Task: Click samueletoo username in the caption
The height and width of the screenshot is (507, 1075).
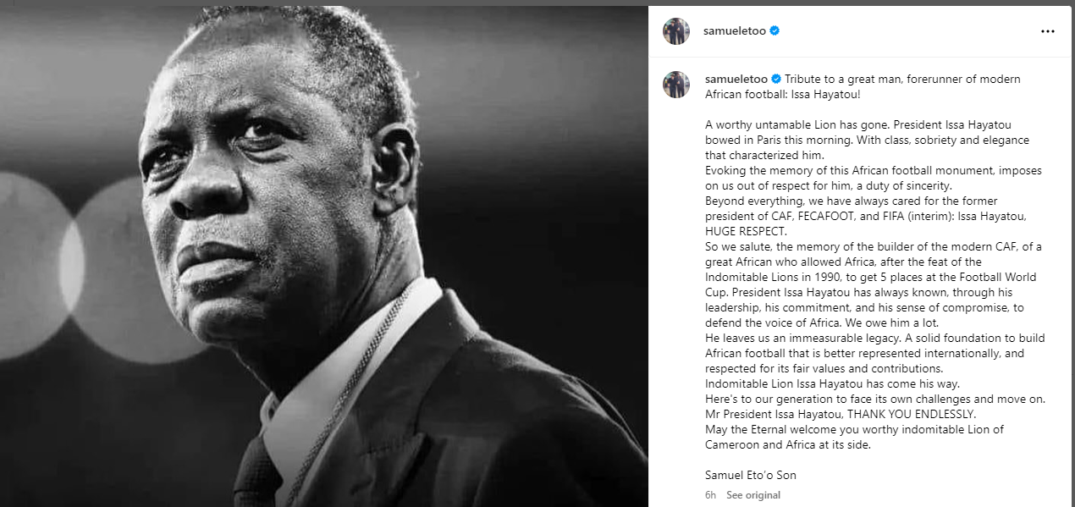Action: pyautogui.click(x=734, y=79)
